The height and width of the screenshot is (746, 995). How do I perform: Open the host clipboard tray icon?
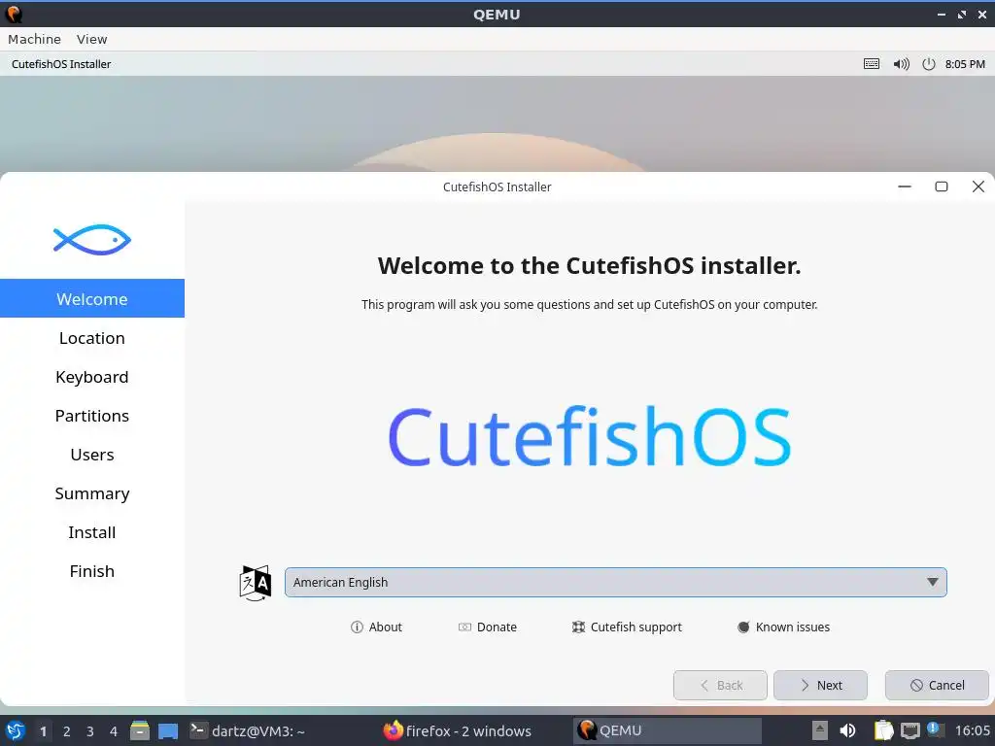(883, 730)
